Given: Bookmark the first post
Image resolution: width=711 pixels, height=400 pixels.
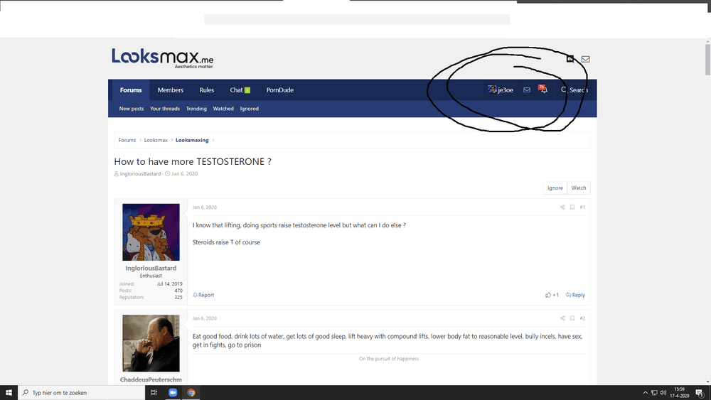Looking at the screenshot, I should [x=572, y=207].
